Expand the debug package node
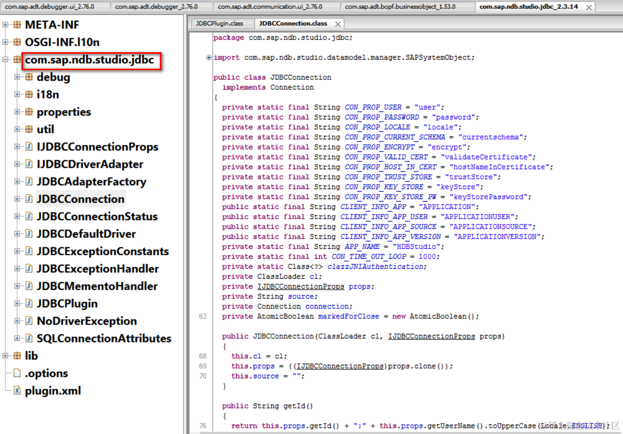This screenshot has height=434, width=623. pyautogui.click(x=17, y=77)
